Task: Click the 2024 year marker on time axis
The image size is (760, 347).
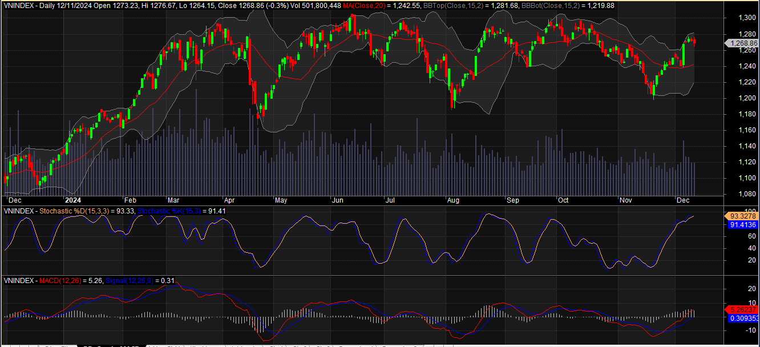Action: pyautogui.click(x=73, y=200)
